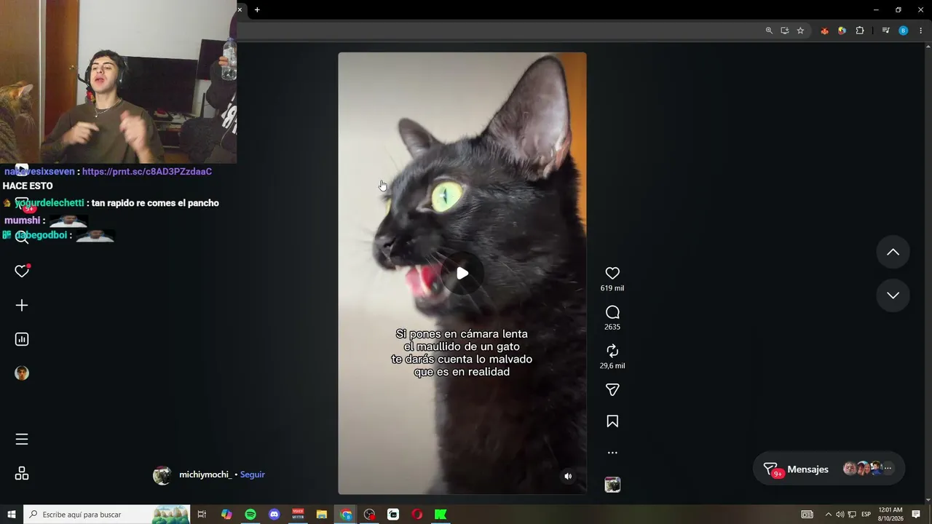Open the comments bubble showing 2635

pyautogui.click(x=612, y=312)
